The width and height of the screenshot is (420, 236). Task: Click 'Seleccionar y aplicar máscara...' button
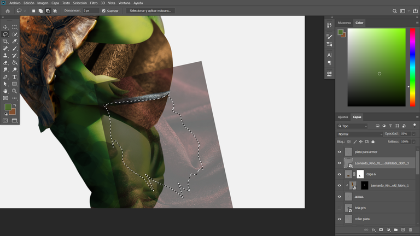click(150, 11)
